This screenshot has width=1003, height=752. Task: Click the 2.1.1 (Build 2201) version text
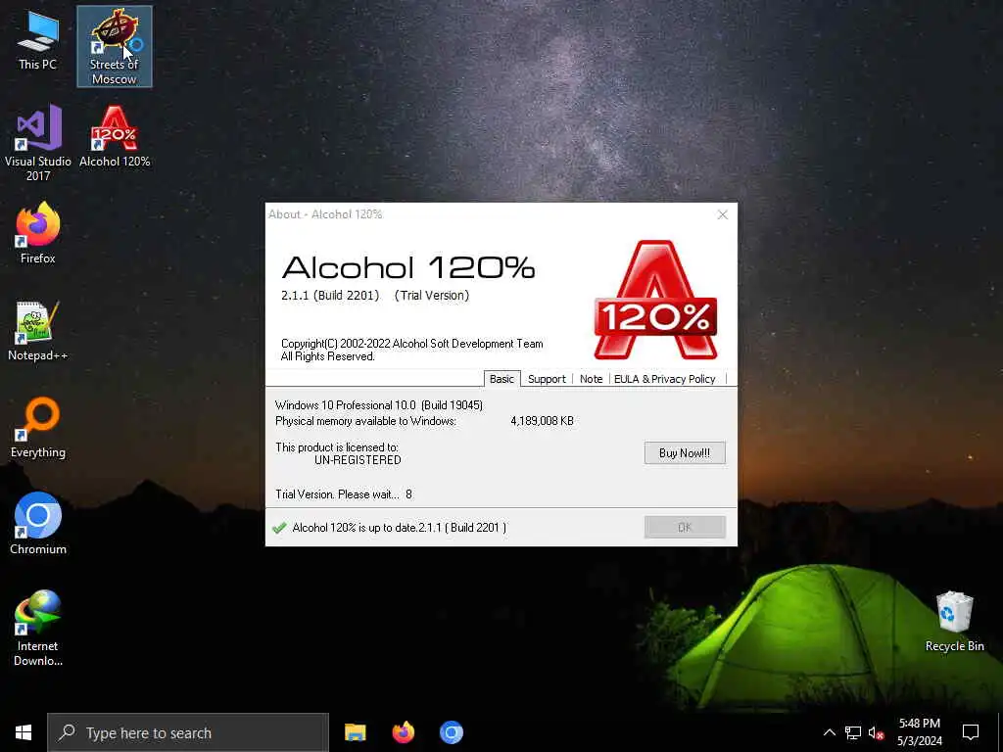(x=330, y=296)
